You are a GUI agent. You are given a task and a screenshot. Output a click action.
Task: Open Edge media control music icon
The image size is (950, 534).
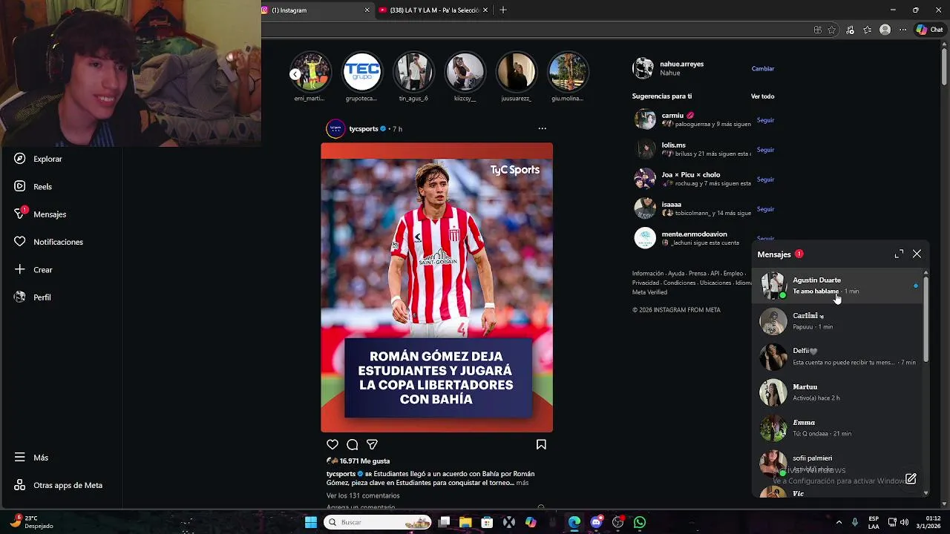click(850, 30)
